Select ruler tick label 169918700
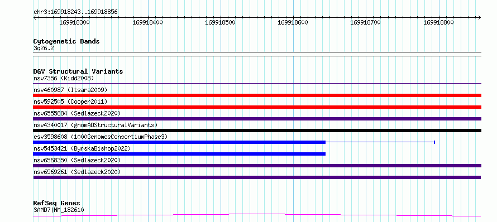497x222 pixels. pyautogui.click(x=366, y=22)
